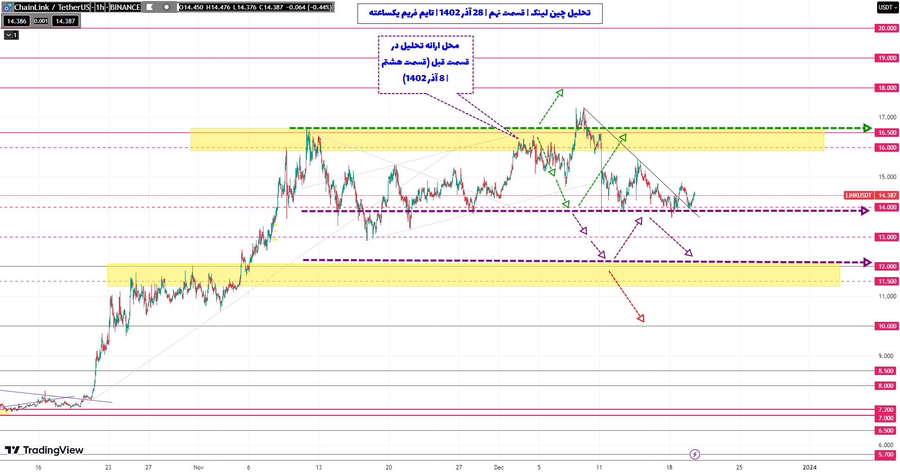The image size is (900, 473).
Task: Click the flag icon beside BINANCE
Action: (x=150, y=7)
